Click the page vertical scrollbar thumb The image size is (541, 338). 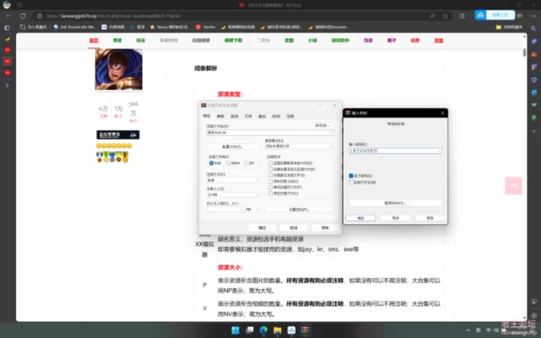525,52
